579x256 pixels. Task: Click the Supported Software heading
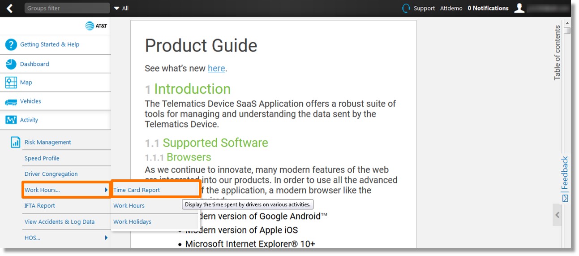click(215, 143)
